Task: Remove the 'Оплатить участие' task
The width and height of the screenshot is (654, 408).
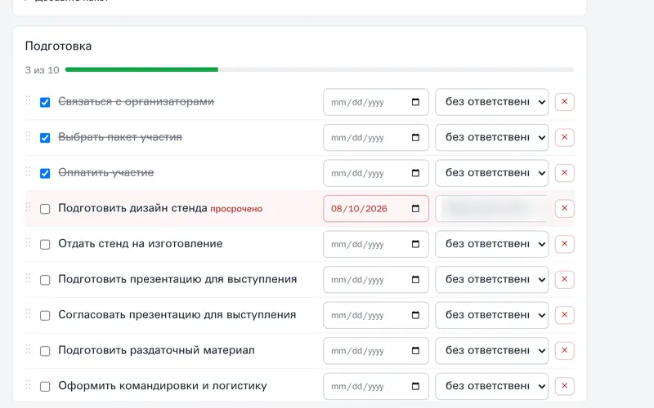Action: click(x=564, y=173)
